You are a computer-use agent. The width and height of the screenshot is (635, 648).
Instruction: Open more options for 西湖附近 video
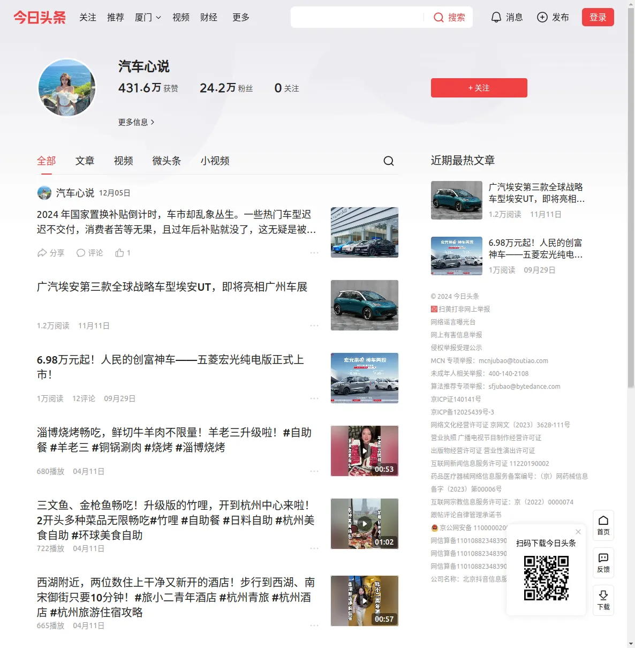point(314,626)
